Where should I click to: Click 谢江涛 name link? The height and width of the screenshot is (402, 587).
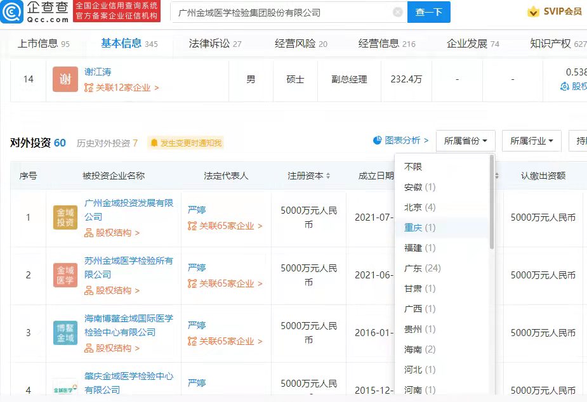98,72
